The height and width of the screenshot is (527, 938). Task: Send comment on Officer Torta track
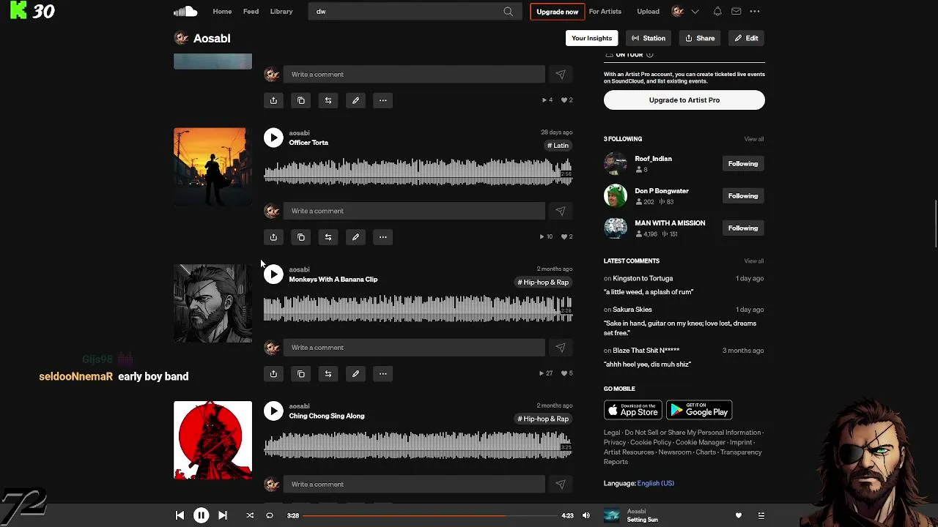pos(560,211)
